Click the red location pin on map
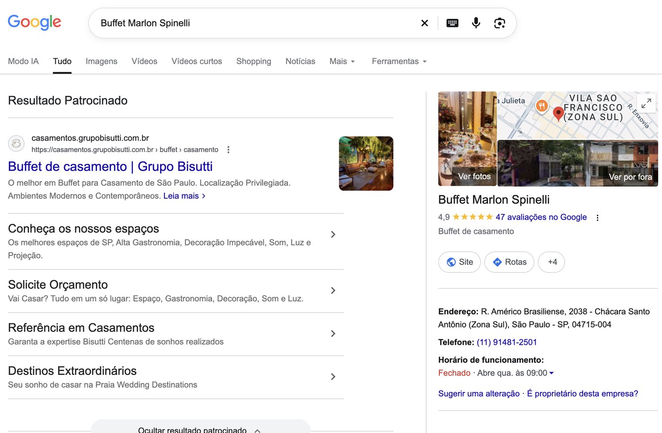 558,114
